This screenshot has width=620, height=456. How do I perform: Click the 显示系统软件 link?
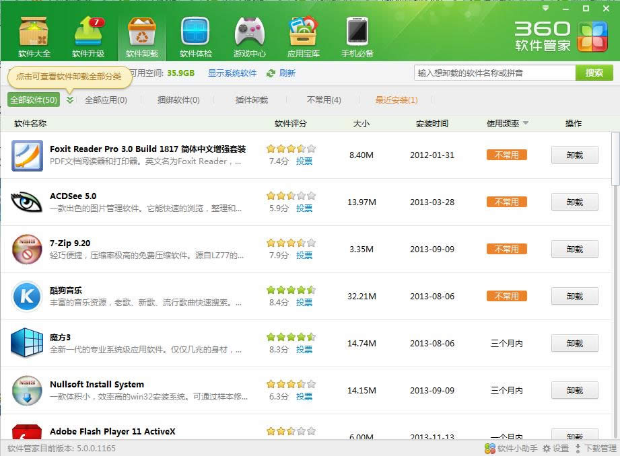point(232,73)
